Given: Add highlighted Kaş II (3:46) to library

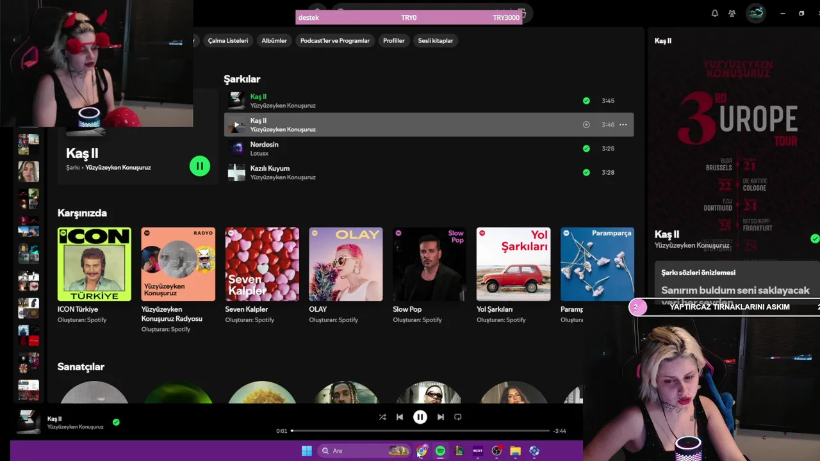Looking at the screenshot, I should (x=586, y=125).
